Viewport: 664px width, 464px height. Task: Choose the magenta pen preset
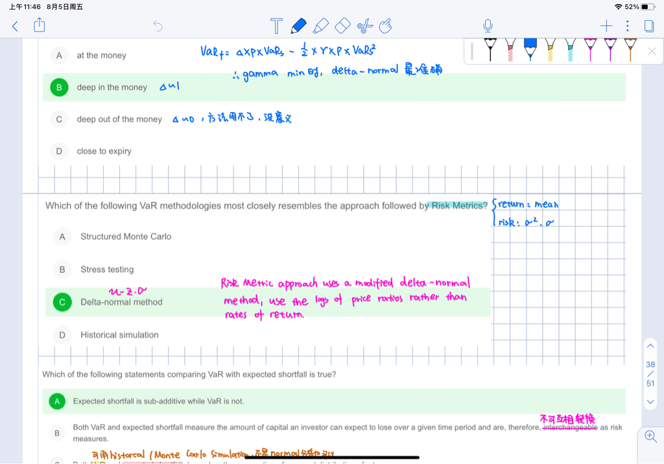click(590, 50)
